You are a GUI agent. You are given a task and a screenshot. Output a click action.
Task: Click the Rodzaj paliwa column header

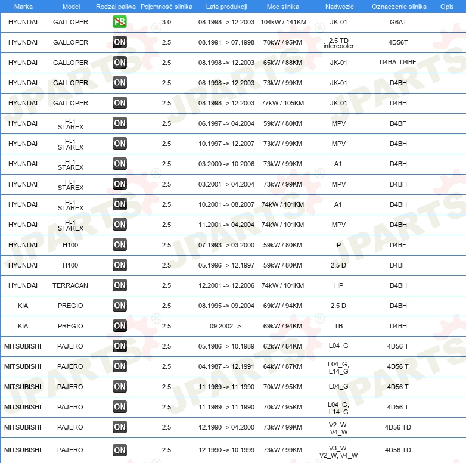[116, 7]
